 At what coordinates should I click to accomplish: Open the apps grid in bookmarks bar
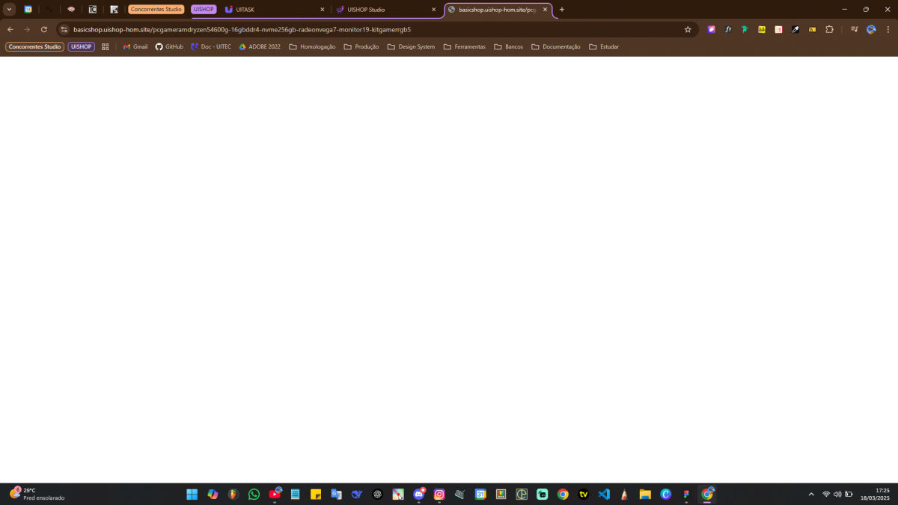pos(106,46)
